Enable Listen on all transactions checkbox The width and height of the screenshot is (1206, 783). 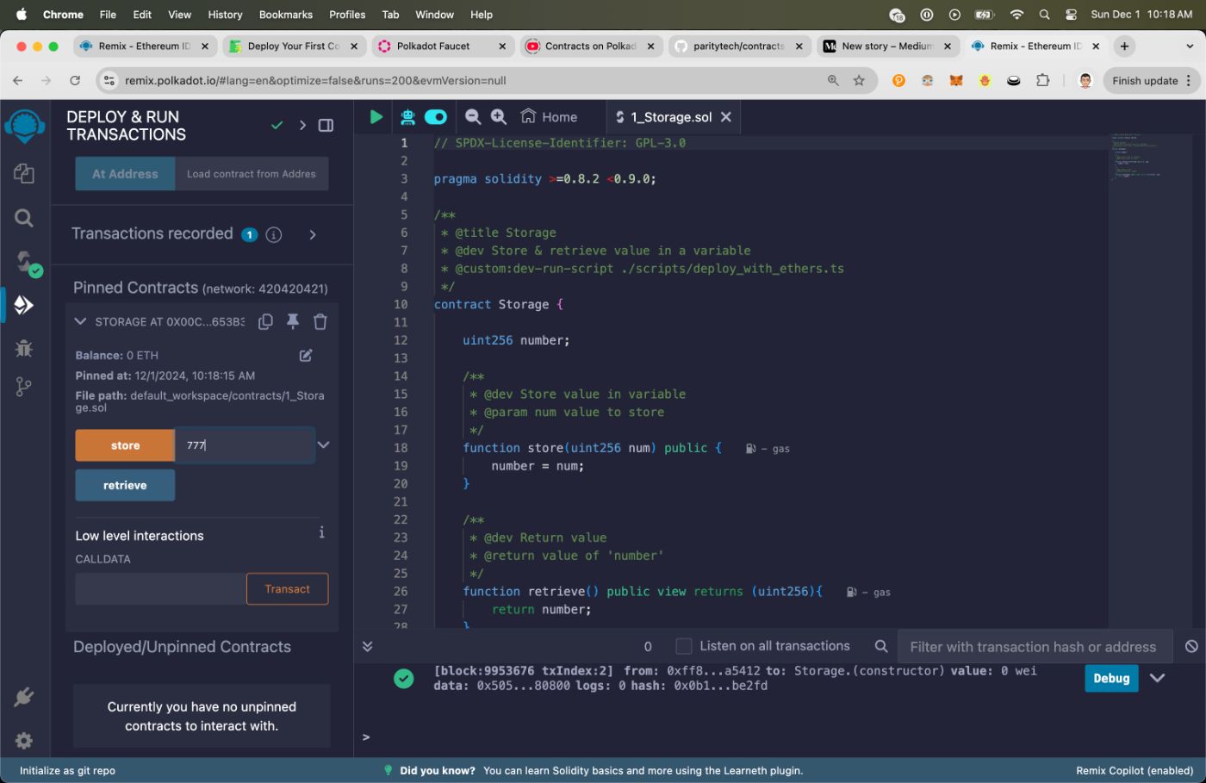(x=684, y=646)
